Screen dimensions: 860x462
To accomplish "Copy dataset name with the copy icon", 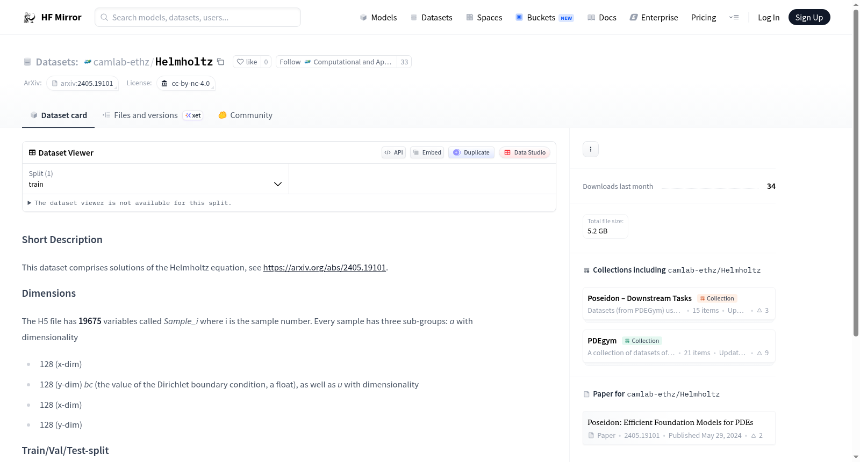I will (x=220, y=62).
